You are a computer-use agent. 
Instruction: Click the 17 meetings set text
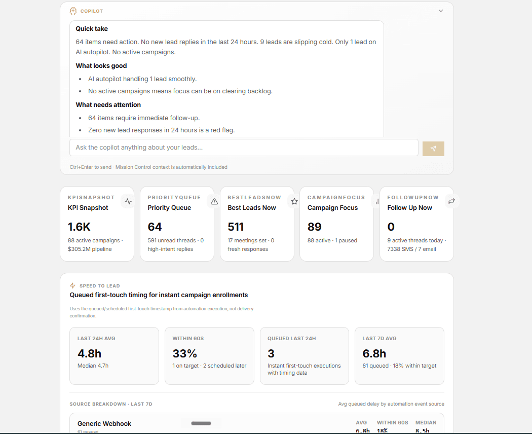[x=247, y=240]
